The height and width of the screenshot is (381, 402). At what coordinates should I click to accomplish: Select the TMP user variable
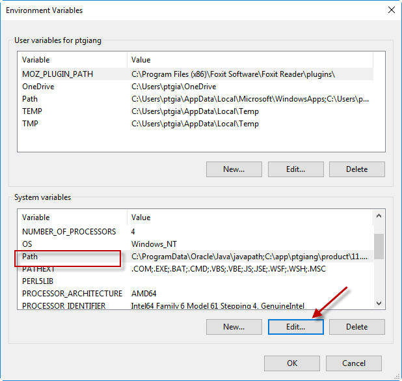coord(30,124)
